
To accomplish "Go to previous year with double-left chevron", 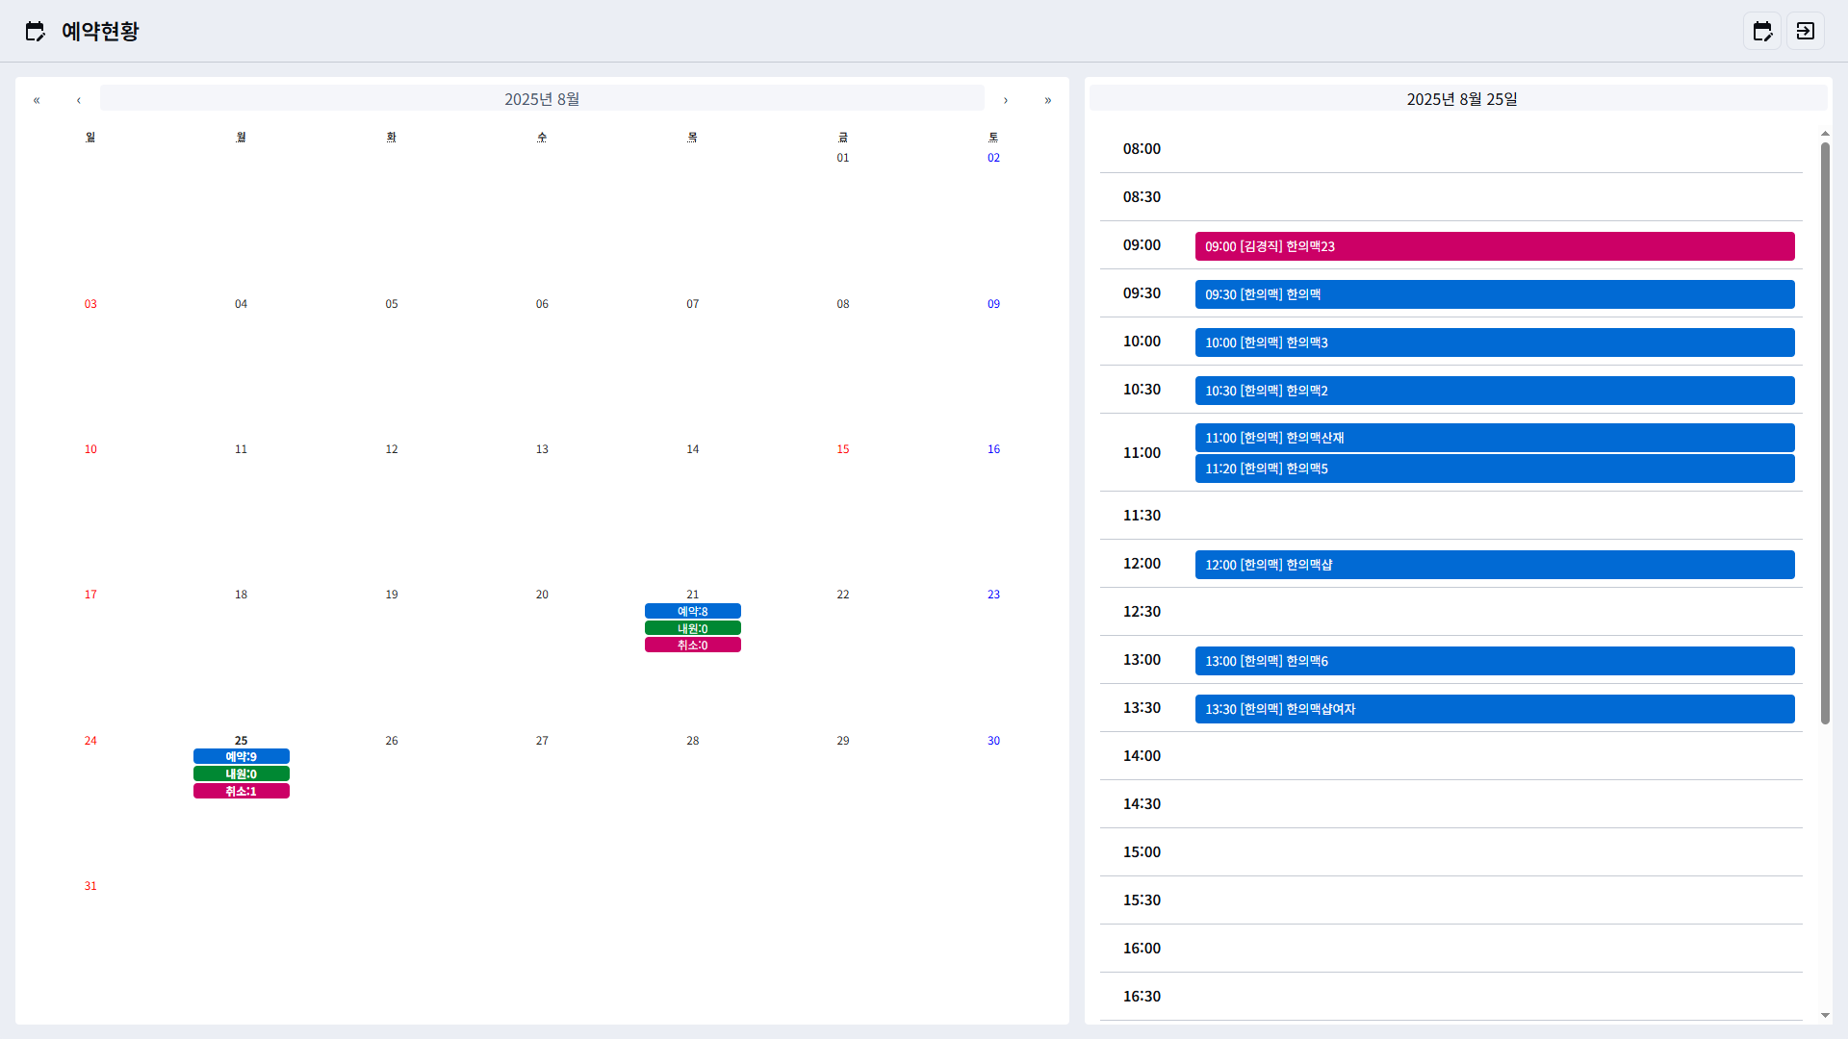I will [x=37, y=100].
